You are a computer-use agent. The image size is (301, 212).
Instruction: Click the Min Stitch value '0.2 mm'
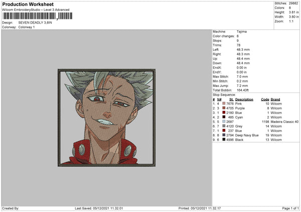242,81
